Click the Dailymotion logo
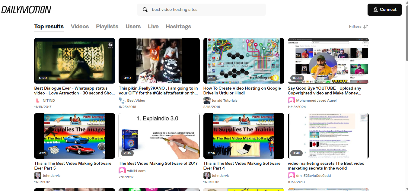The width and height of the screenshot is (408, 191). (26, 10)
